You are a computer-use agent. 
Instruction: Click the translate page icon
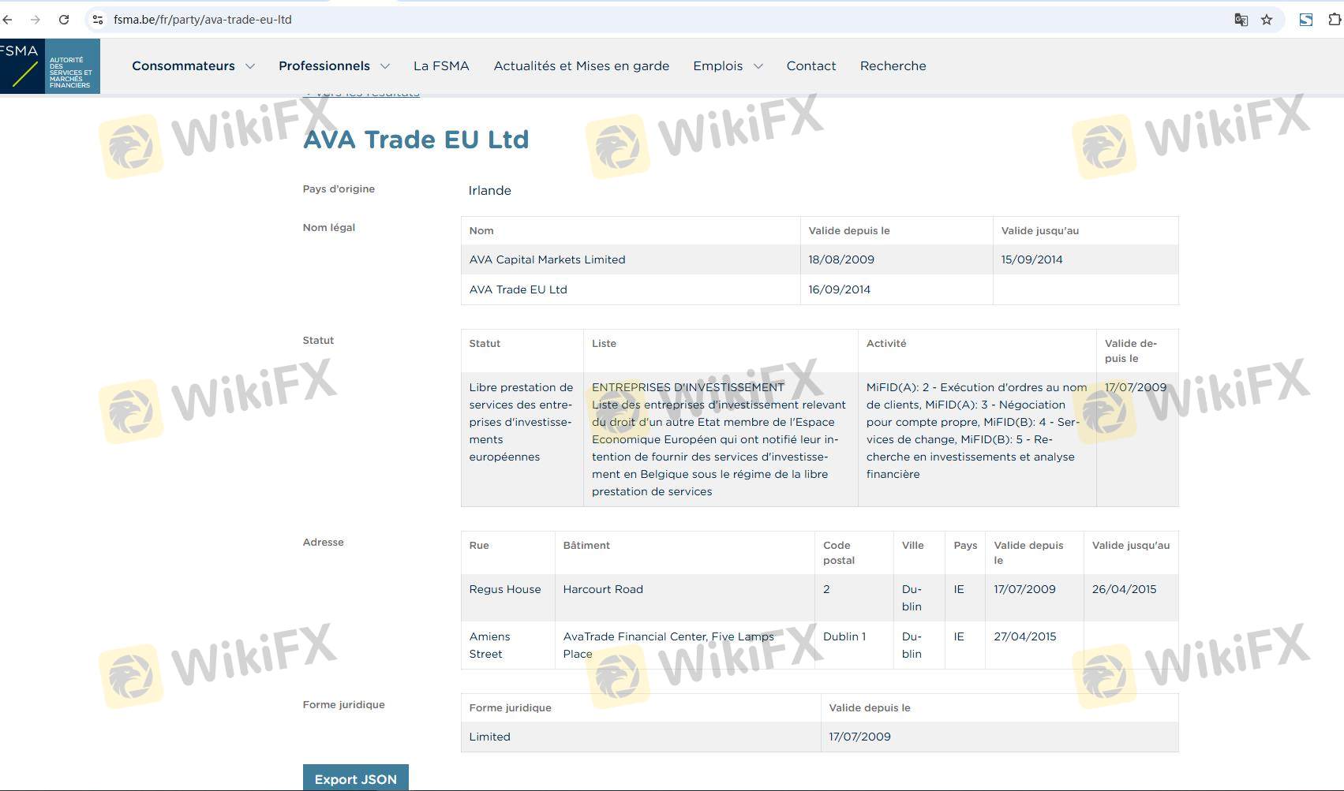click(1241, 20)
